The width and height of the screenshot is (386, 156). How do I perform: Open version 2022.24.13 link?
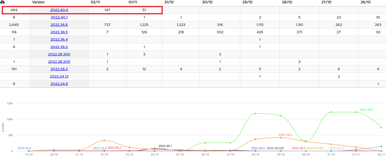[59, 76]
